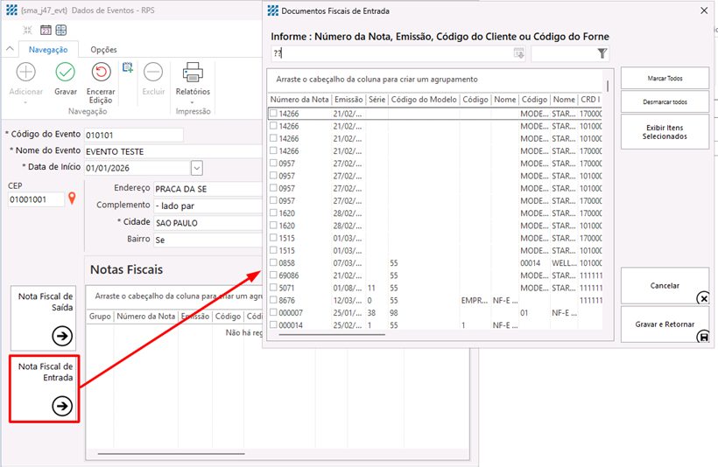Open the Relatórios printer icon
Screen dimensions: 718x467
[x=193, y=73]
